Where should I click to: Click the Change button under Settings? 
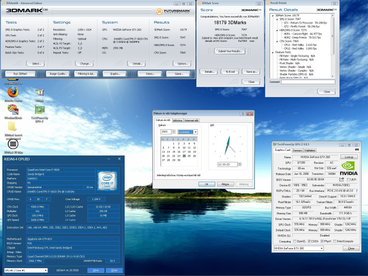point(85,63)
